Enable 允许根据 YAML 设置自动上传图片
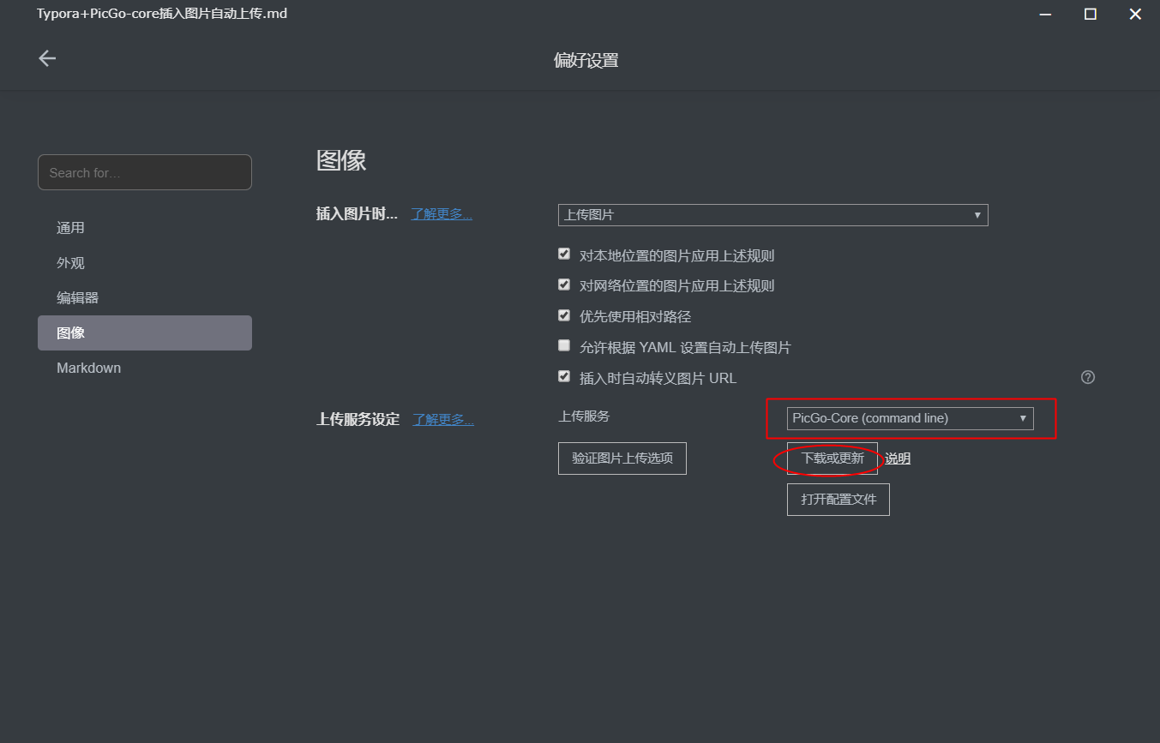 coord(564,346)
